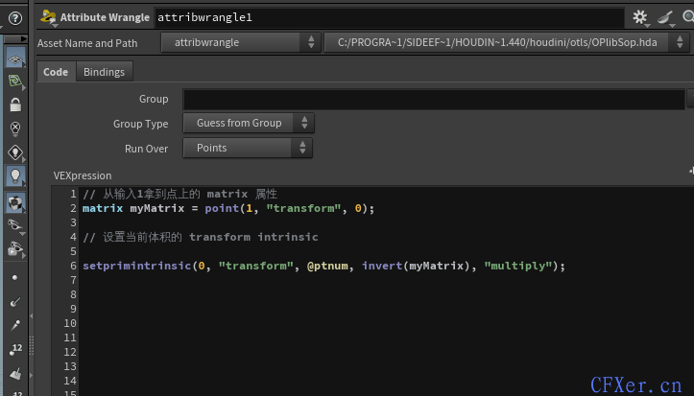694x396 pixels.
Task: Select the Code tab
Action: 56,72
